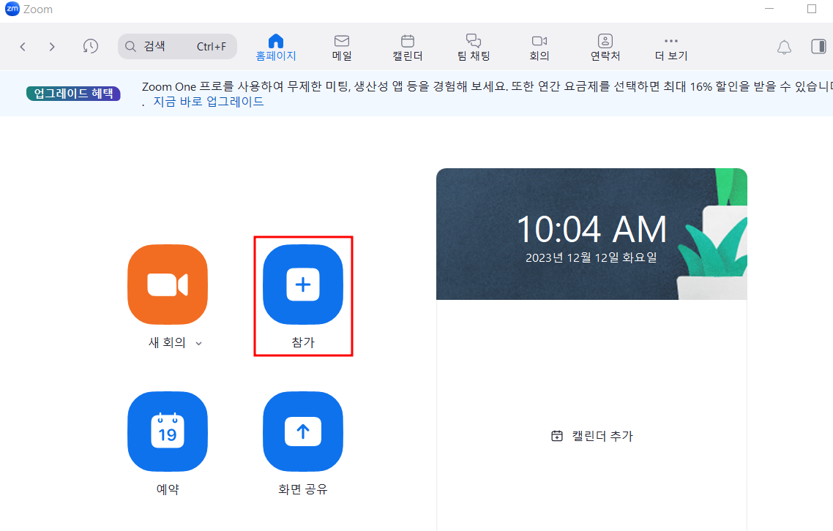Open the history clock icon
The image size is (833, 531).
click(x=90, y=46)
